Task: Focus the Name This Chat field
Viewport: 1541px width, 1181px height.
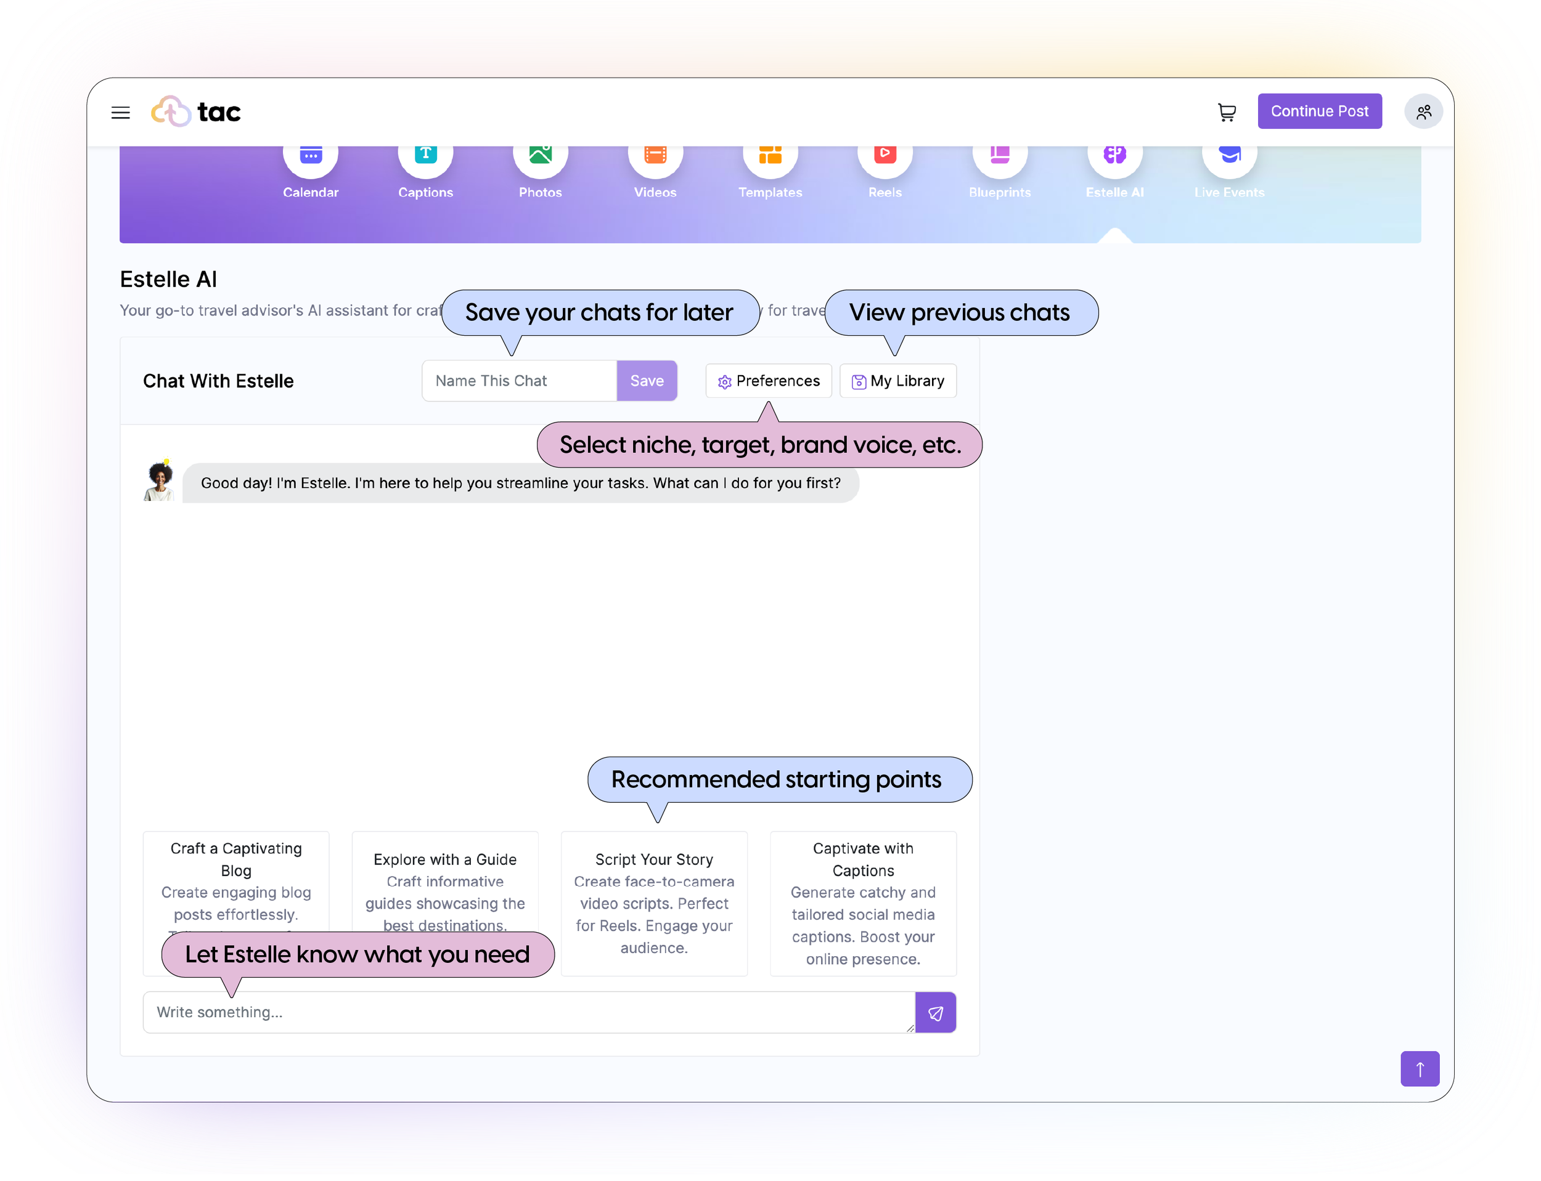Action: pyautogui.click(x=519, y=381)
